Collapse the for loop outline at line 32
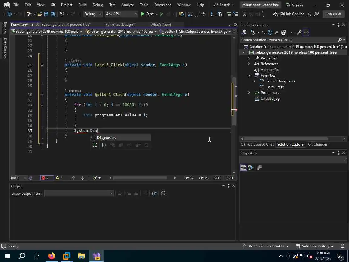The width and height of the screenshot is (349, 262). pos(42,105)
